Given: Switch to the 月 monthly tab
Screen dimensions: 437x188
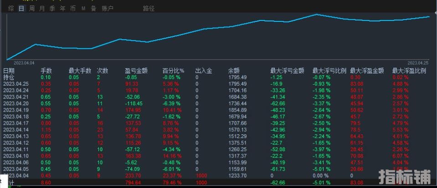Looking at the screenshot, I should pyautogui.click(x=42, y=8).
